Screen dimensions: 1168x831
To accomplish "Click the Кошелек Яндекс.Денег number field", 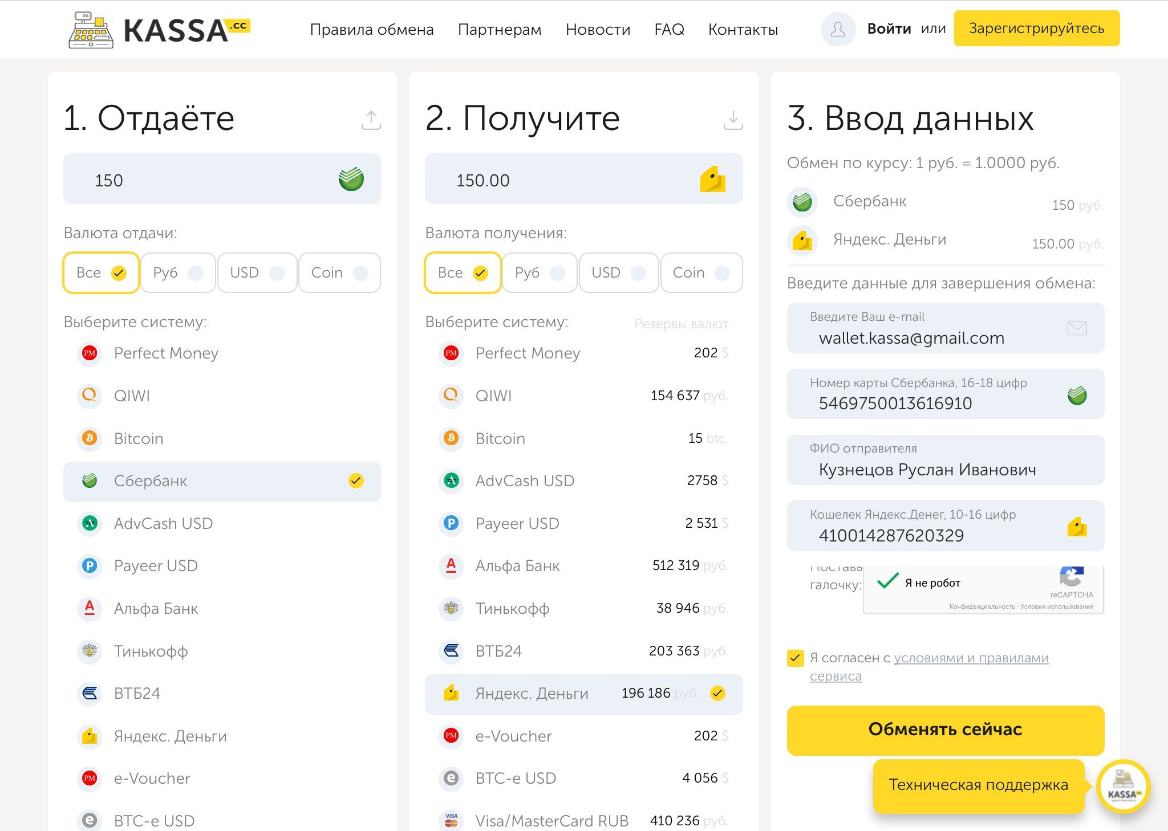I will point(945,526).
